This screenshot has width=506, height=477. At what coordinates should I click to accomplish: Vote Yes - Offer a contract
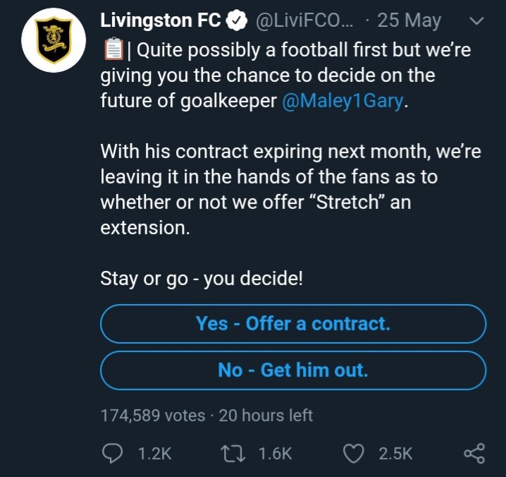point(293,323)
